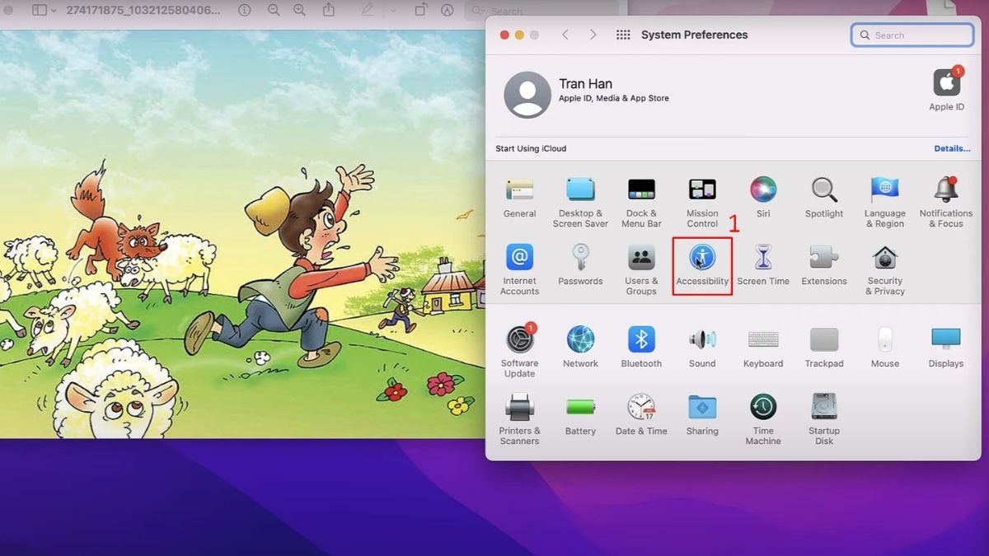Image resolution: width=989 pixels, height=556 pixels.
Task: Open the Accessibility preferences pane
Action: [x=702, y=265]
